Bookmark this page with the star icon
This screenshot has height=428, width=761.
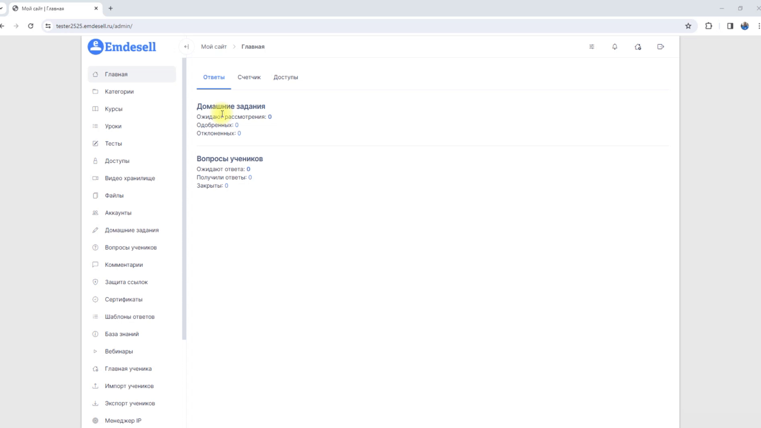[688, 26]
